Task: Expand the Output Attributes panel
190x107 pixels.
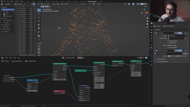Action: [161, 59]
